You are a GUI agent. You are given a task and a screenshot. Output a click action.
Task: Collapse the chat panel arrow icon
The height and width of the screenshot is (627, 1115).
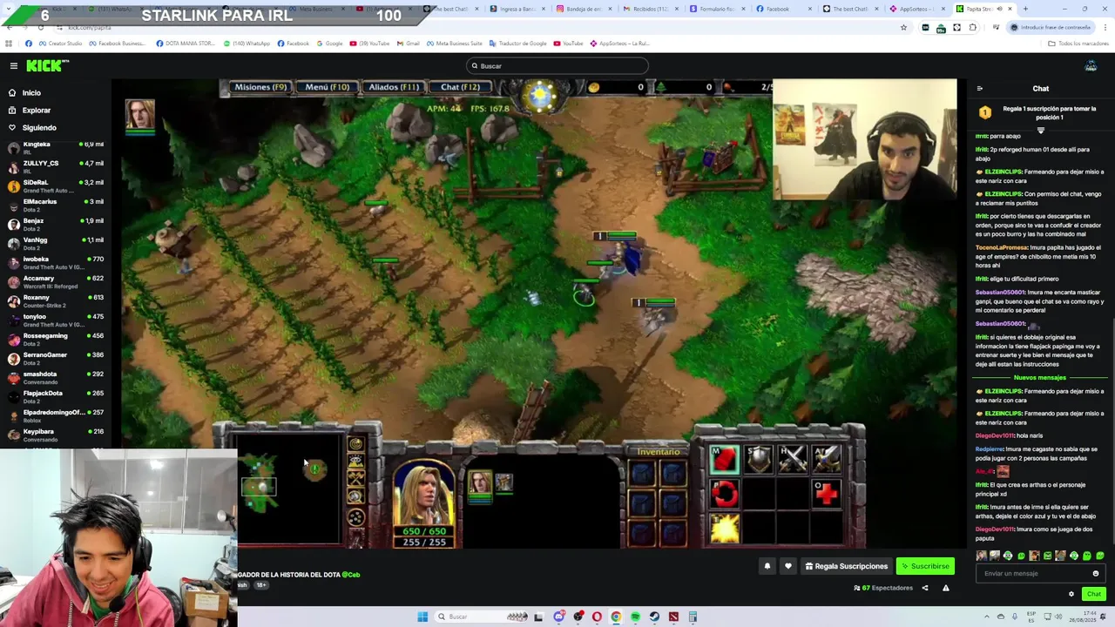[980, 89]
